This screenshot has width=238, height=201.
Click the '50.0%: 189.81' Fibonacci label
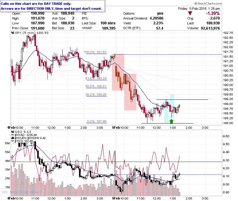pos(96,86)
